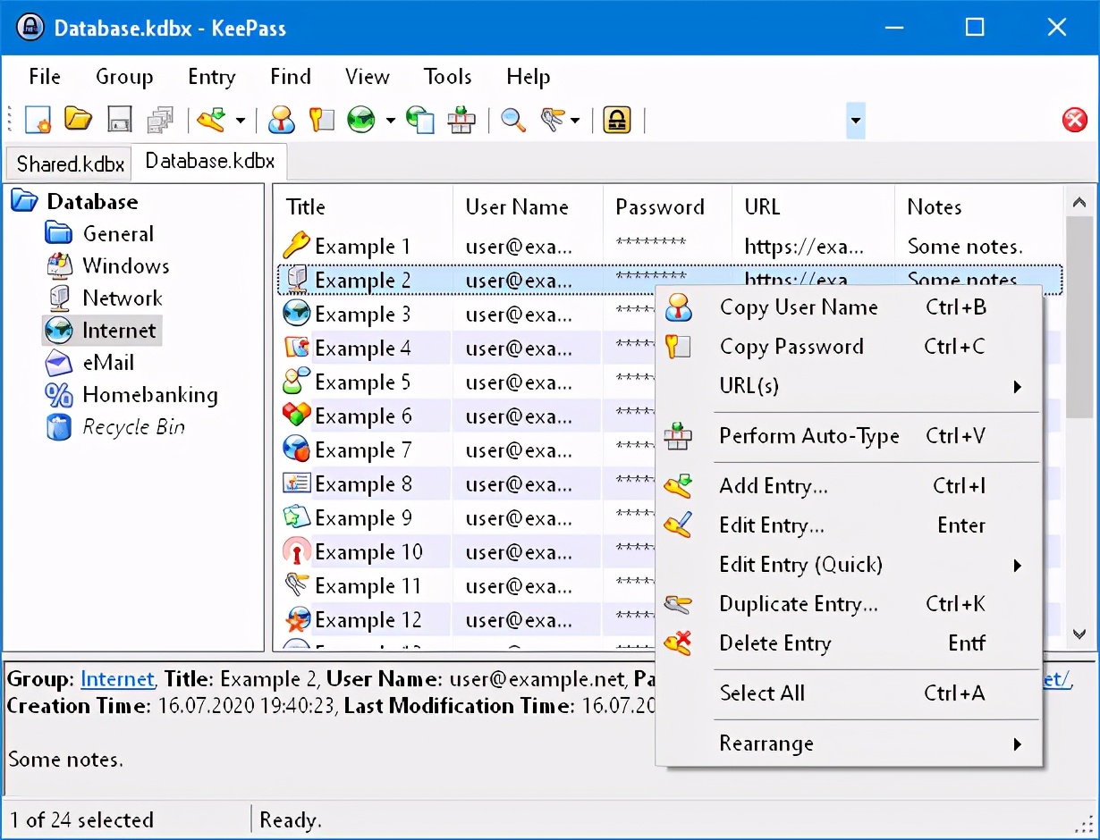The image size is (1100, 840).
Task: Click the Perform Auto-Type toolbar icon
Action: (x=461, y=120)
